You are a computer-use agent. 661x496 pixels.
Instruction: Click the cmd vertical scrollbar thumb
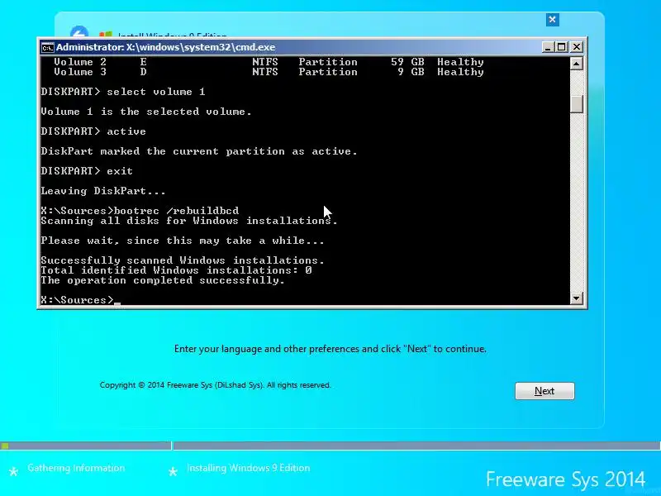click(x=576, y=103)
